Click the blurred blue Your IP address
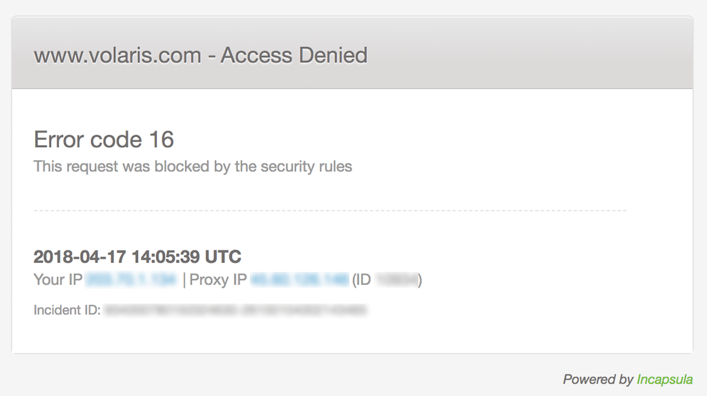Viewport: 707px width, 396px height. [x=131, y=280]
